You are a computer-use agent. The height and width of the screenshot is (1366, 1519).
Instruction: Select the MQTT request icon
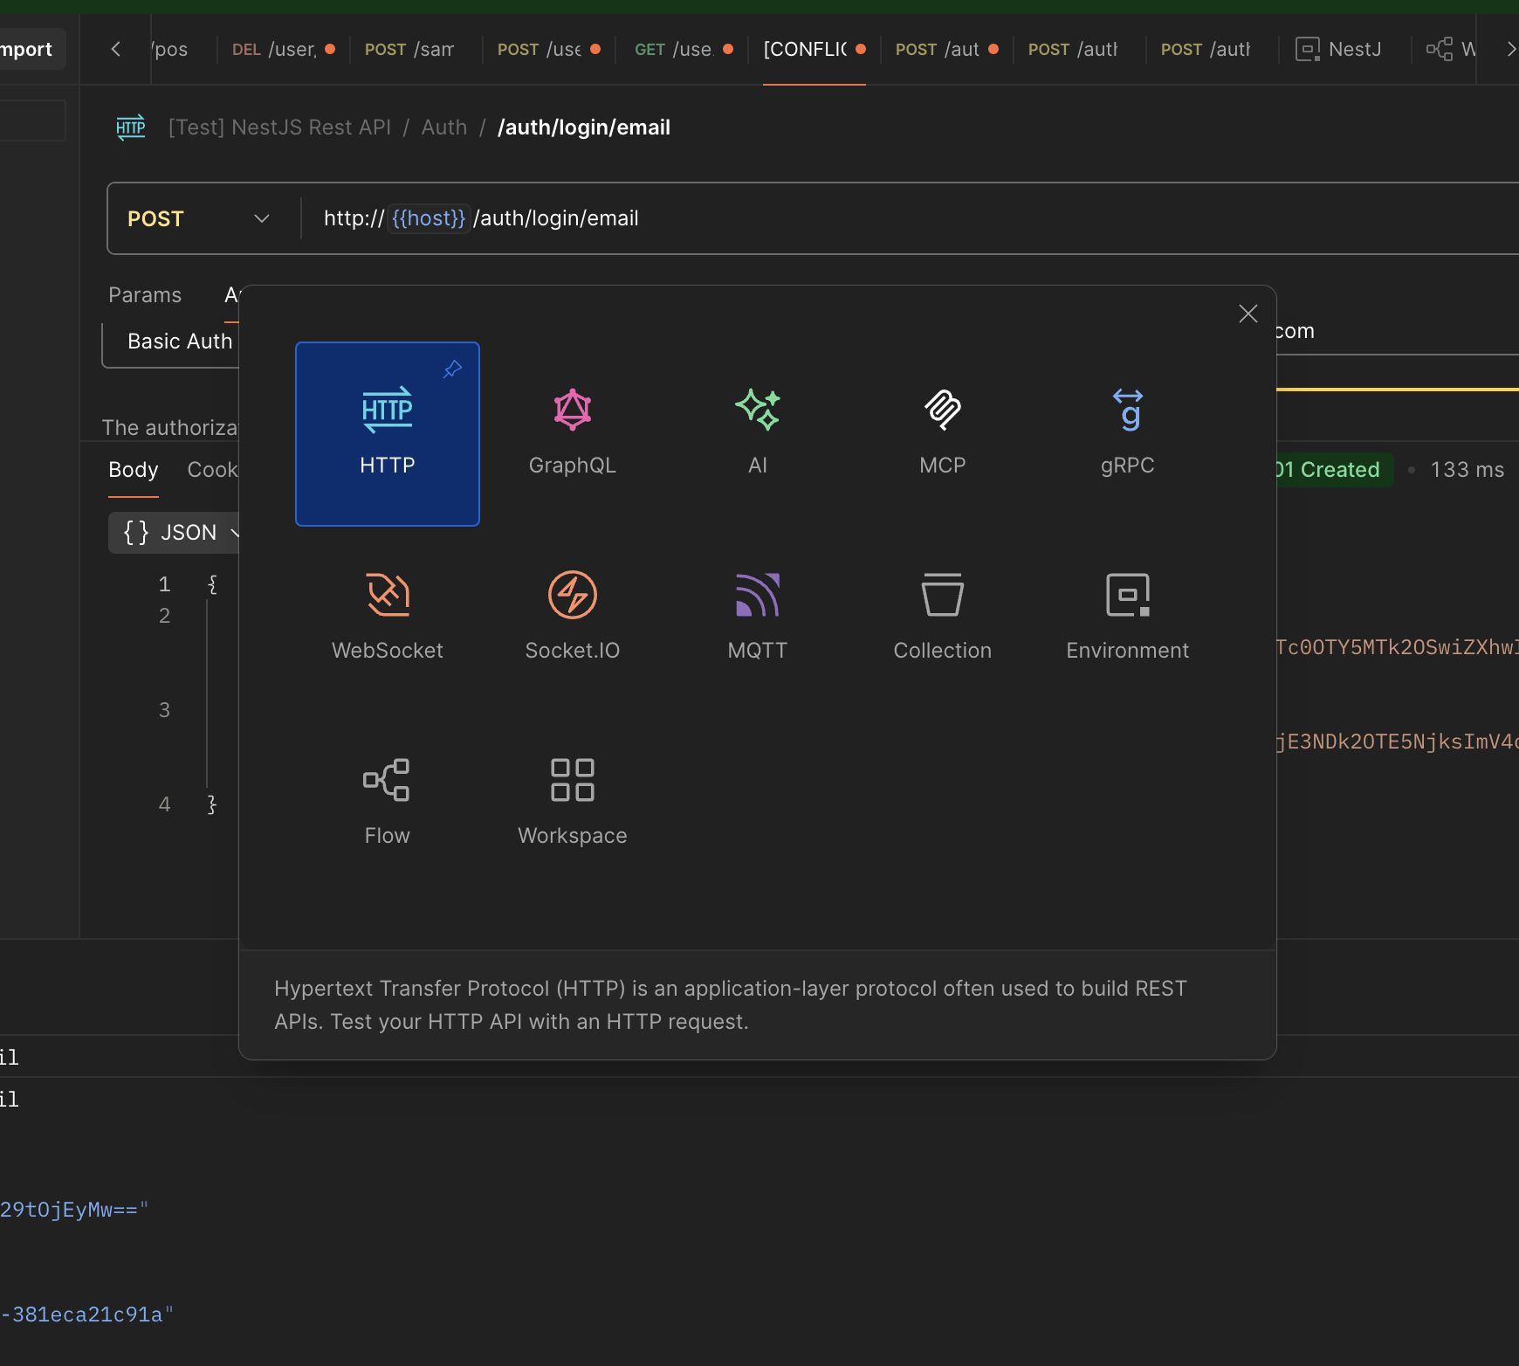point(758,595)
